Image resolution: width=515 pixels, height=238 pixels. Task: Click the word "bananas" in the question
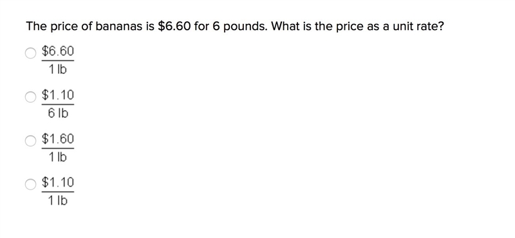click(119, 26)
